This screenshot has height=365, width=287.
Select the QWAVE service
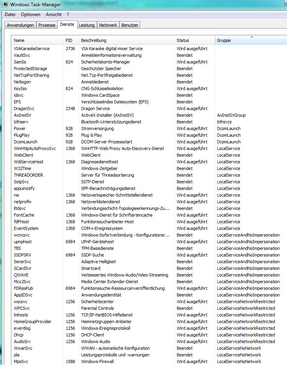(21, 275)
